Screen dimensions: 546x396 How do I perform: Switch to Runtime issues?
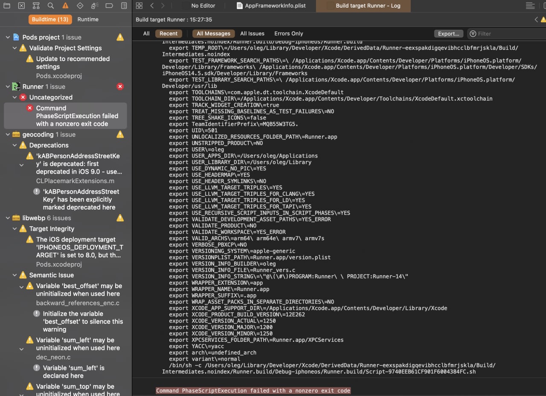pos(88,19)
